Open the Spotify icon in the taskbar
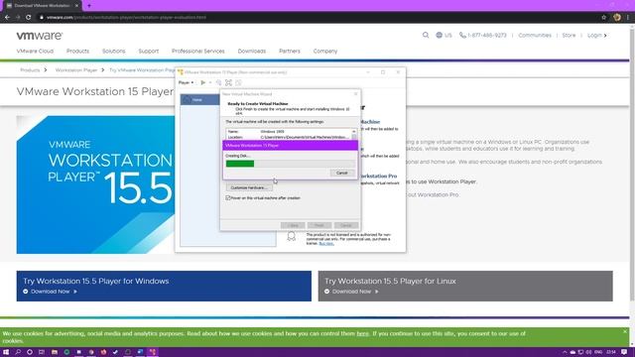Image resolution: width=635 pixels, height=357 pixels. click(x=66, y=352)
